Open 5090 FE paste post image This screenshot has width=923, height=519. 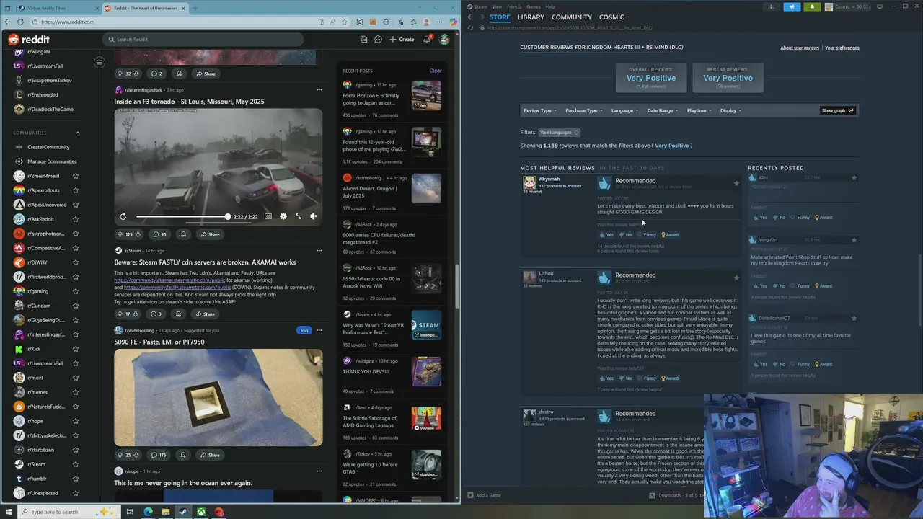coord(218,398)
